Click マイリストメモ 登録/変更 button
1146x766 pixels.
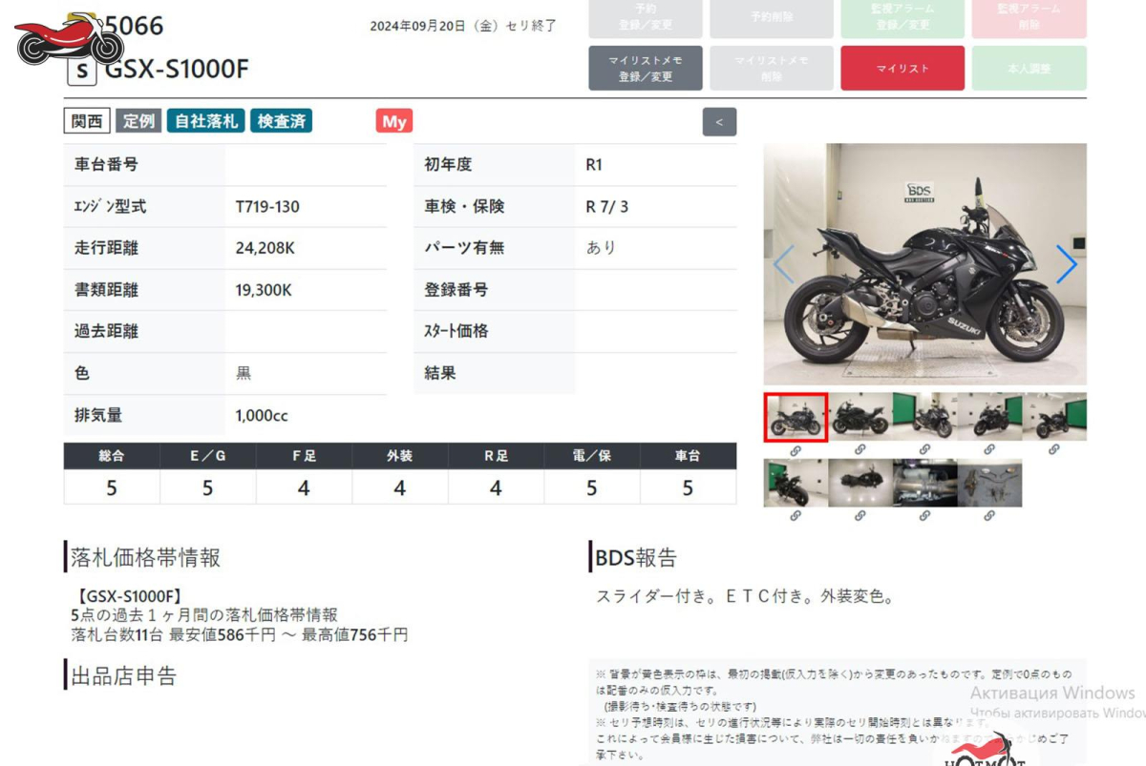click(646, 69)
